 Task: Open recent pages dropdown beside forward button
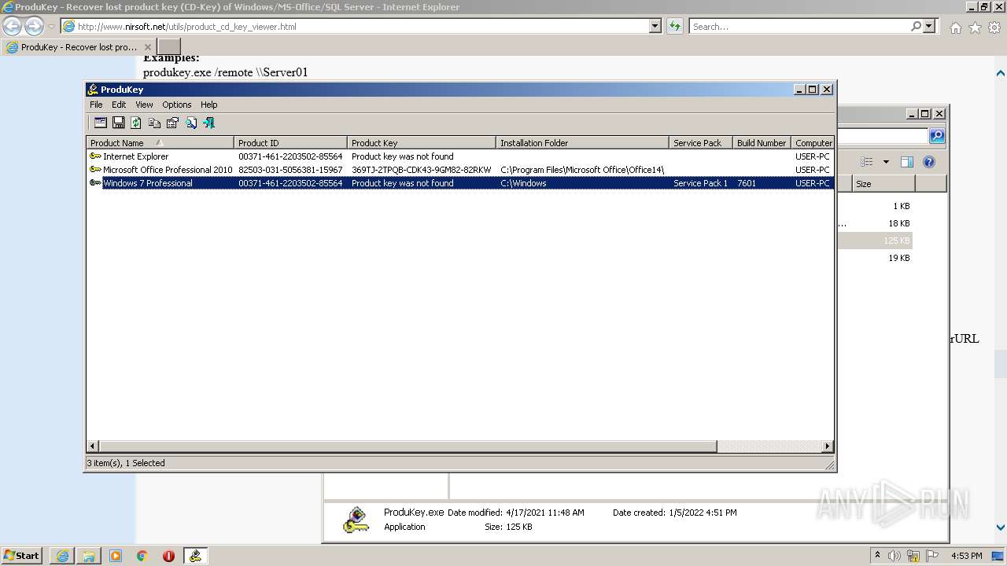(x=51, y=27)
